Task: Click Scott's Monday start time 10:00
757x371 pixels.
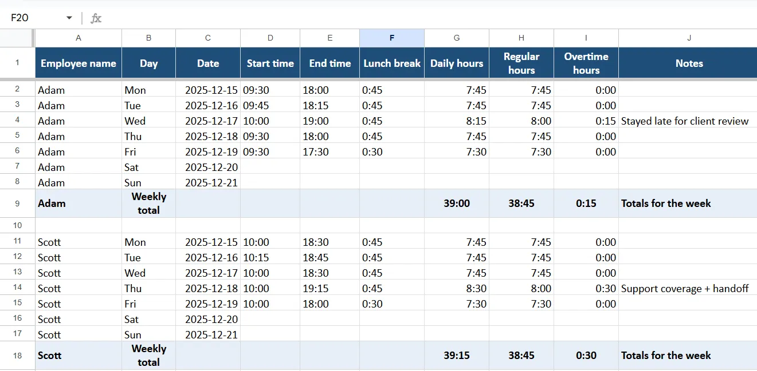Action: pos(270,242)
